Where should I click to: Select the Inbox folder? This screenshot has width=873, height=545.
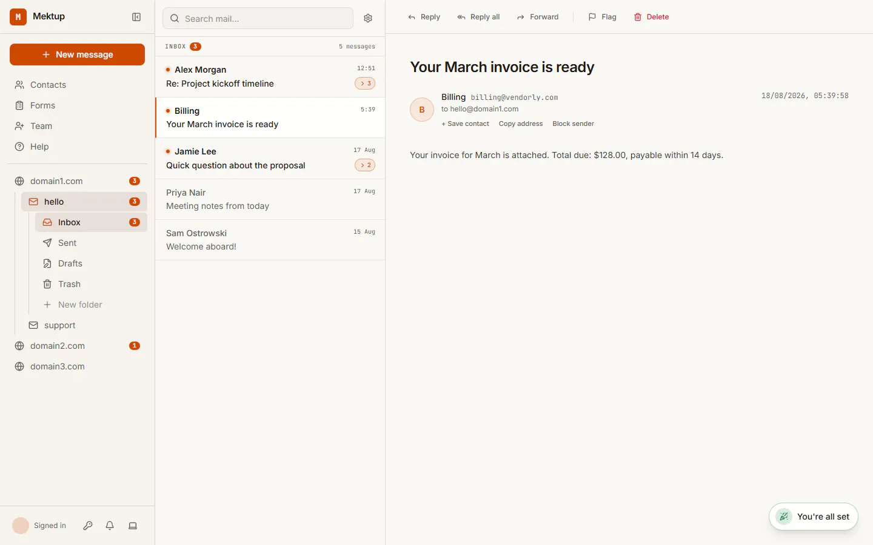91,222
